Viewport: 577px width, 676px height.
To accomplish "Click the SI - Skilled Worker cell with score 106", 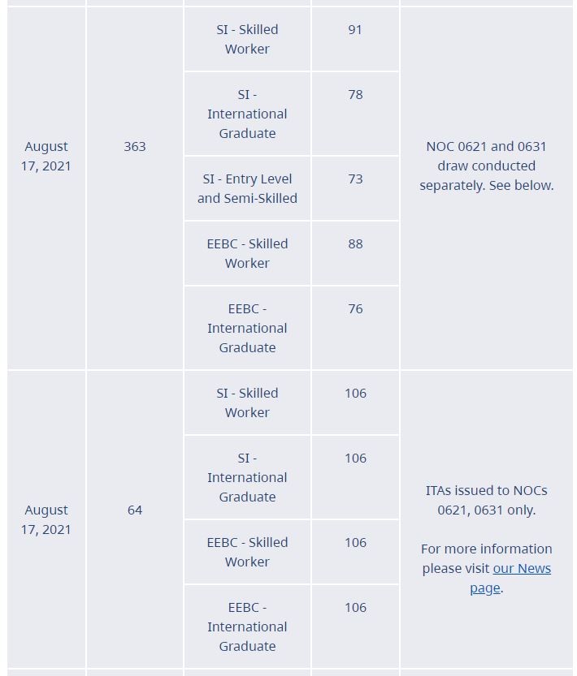I will (x=247, y=403).
